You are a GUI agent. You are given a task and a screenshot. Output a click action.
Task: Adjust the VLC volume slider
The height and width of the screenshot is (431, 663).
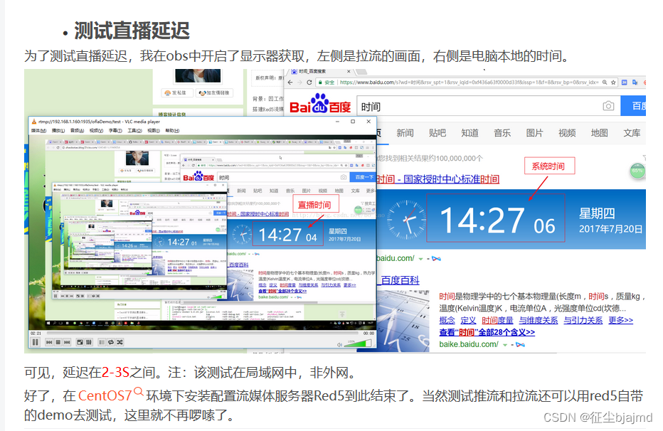pos(358,344)
